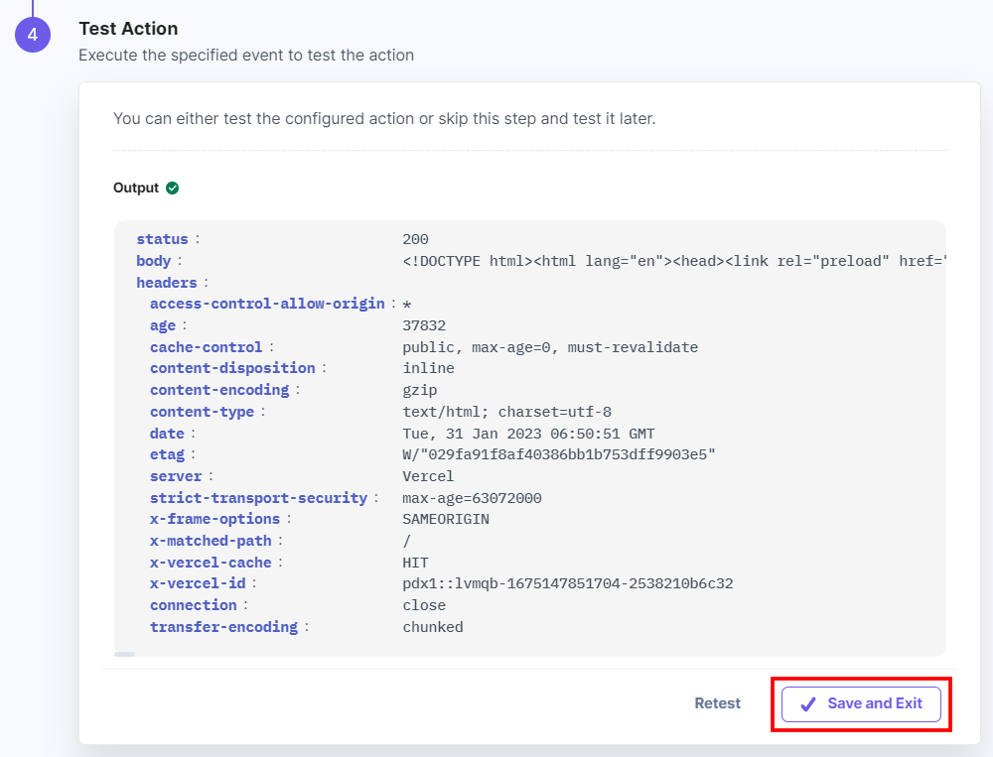Click the 'date' header key
Viewport: 993px width, 757px height.
(167, 434)
